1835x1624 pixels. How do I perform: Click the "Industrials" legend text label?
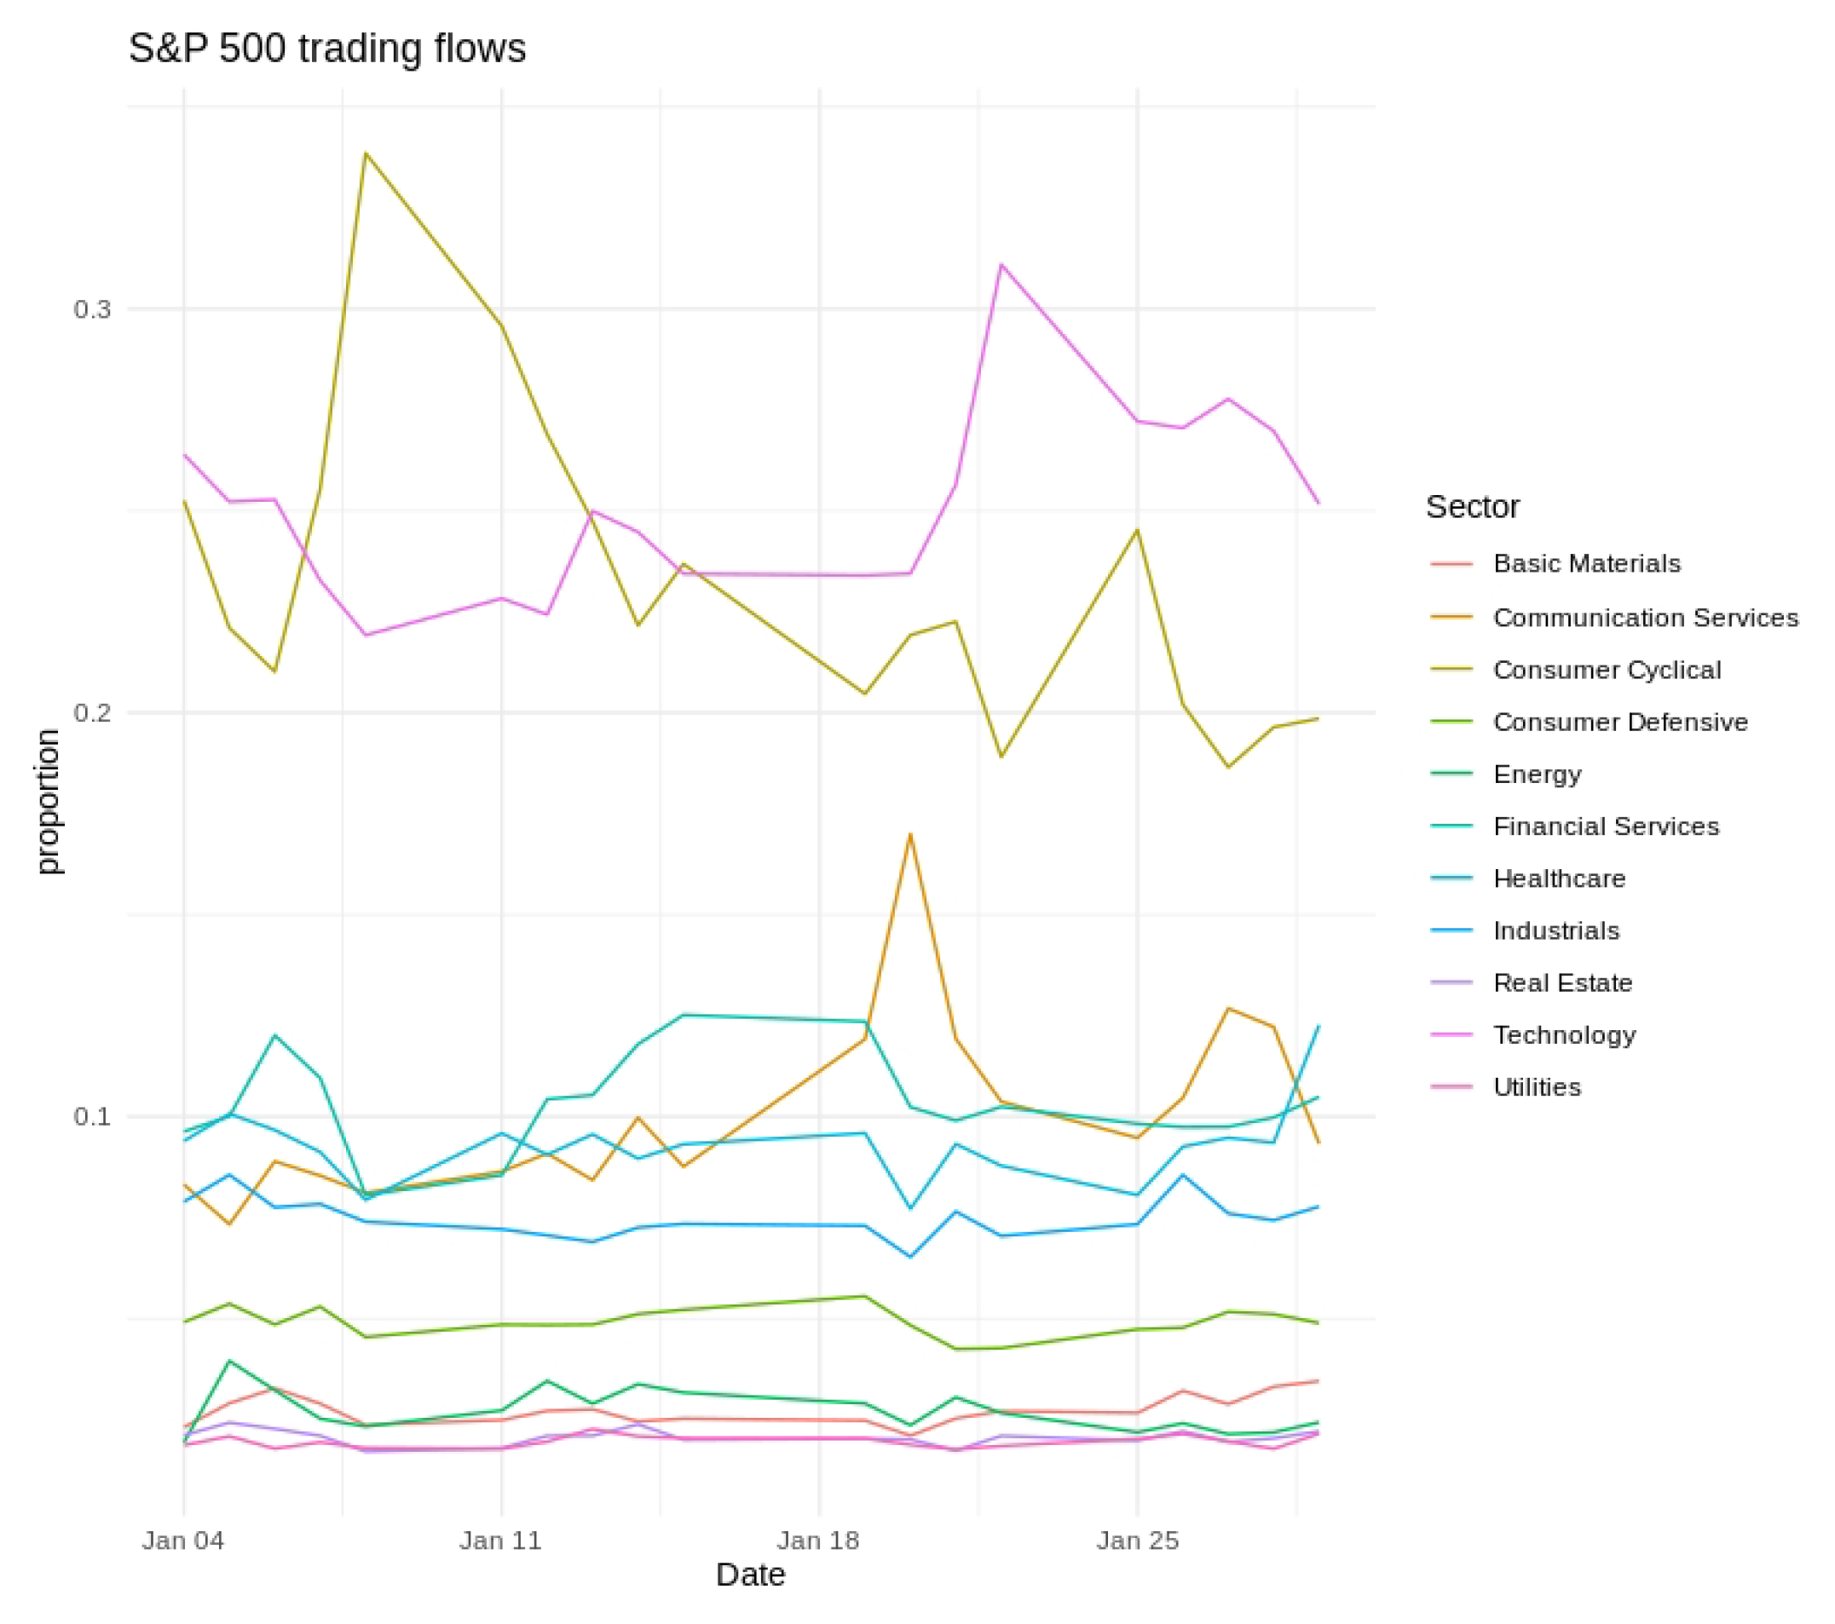[x=1555, y=930]
